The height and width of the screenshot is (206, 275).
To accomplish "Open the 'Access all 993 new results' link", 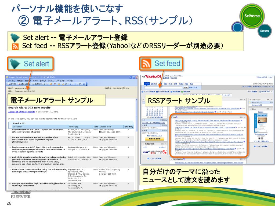I will pyautogui.click(x=21, y=112).
